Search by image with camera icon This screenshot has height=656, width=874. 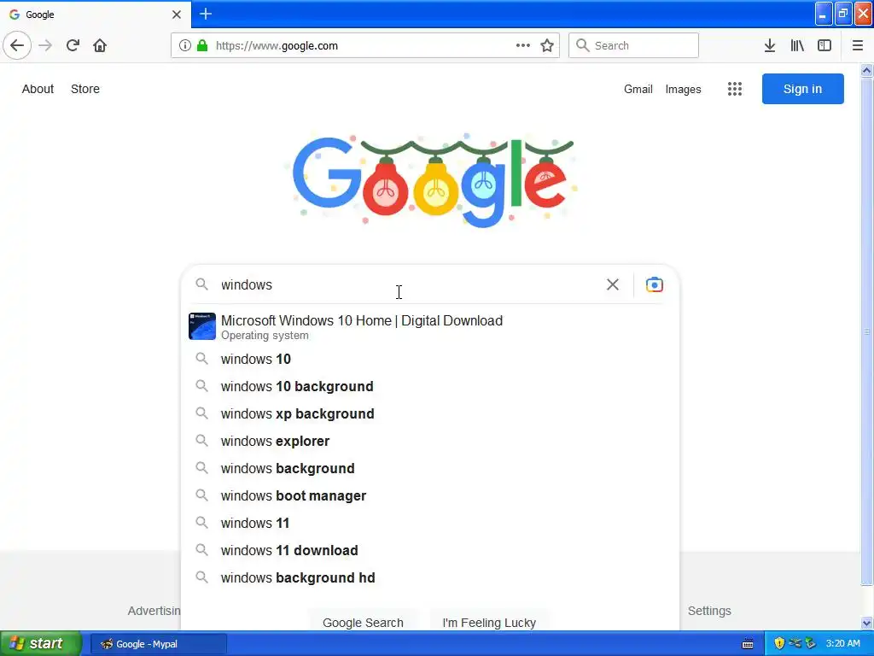[x=655, y=284]
